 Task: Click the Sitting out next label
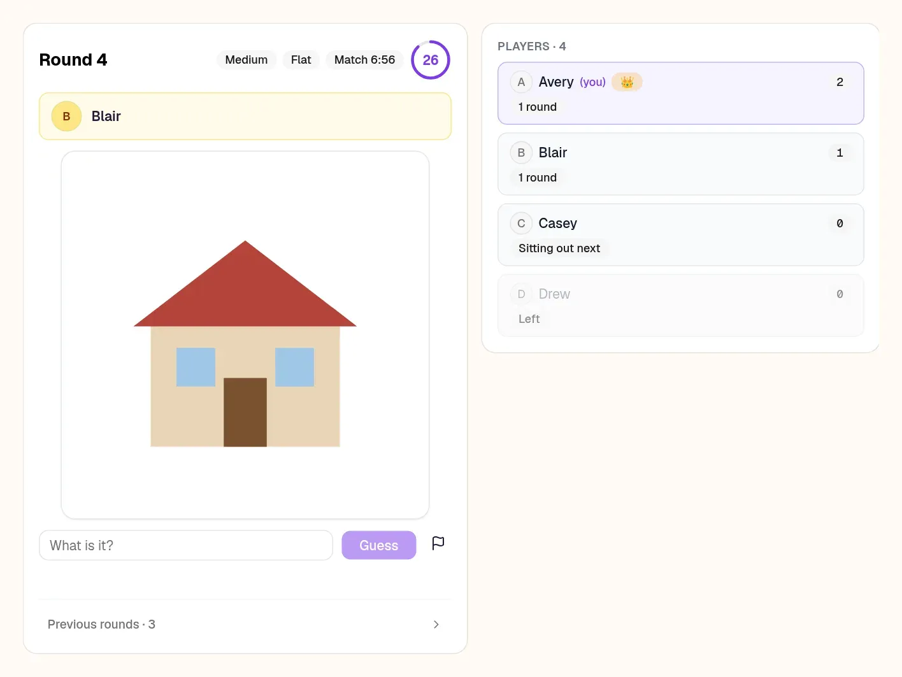[x=559, y=248]
